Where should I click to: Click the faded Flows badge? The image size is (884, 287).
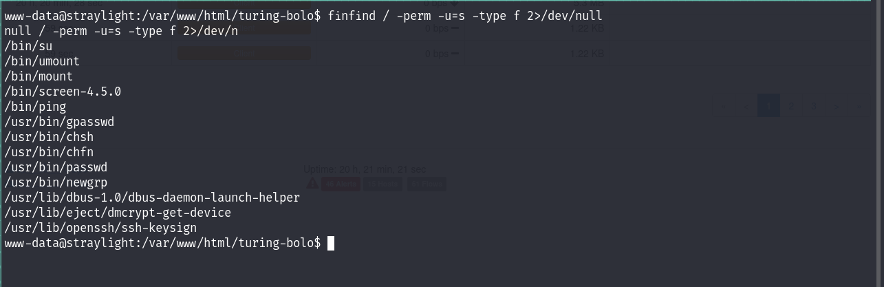[427, 184]
